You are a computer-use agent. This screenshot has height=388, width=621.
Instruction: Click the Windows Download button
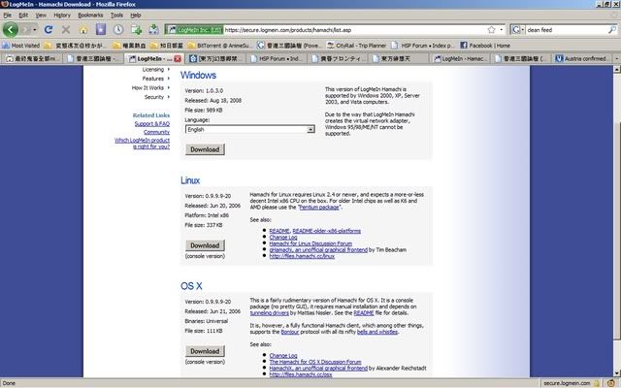click(x=204, y=150)
